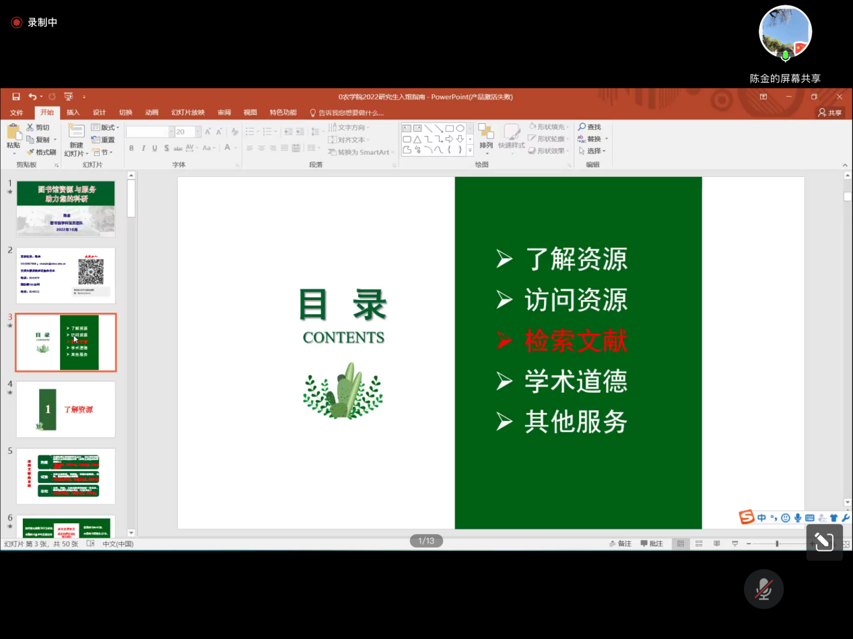Image resolution: width=853 pixels, height=639 pixels.
Task: Click the Cut (剪切) scissors icon
Action: click(30, 128)
